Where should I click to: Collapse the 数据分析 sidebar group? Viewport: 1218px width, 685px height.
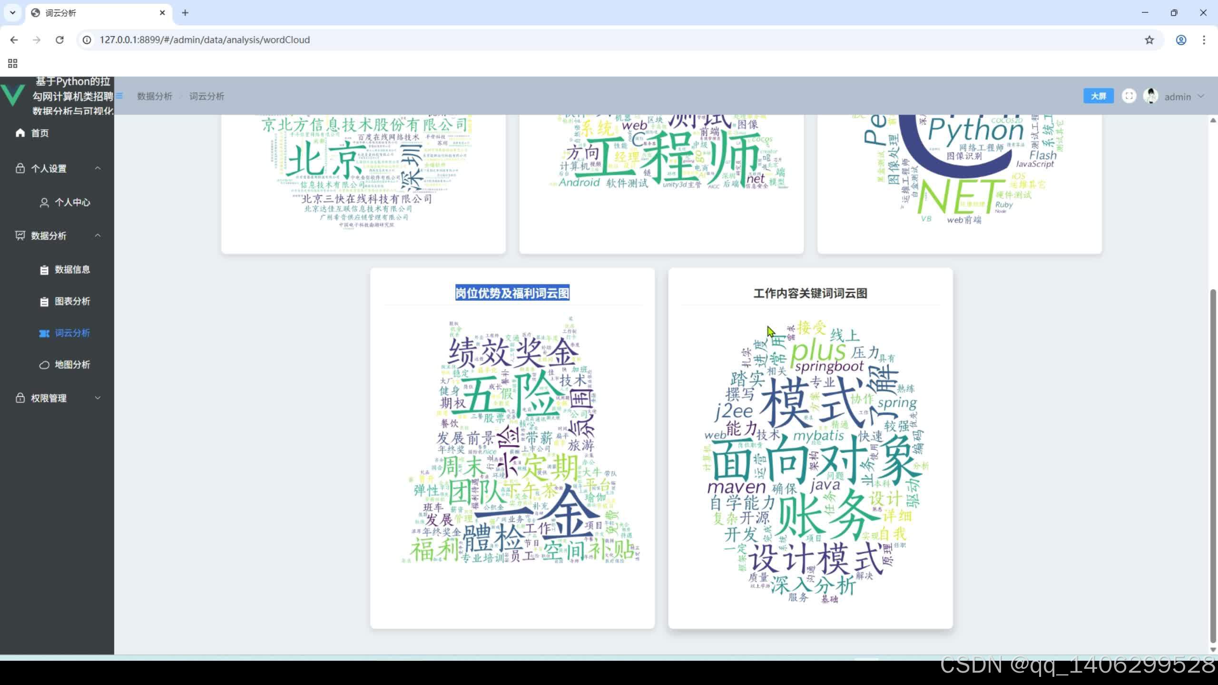pos(57,235)
